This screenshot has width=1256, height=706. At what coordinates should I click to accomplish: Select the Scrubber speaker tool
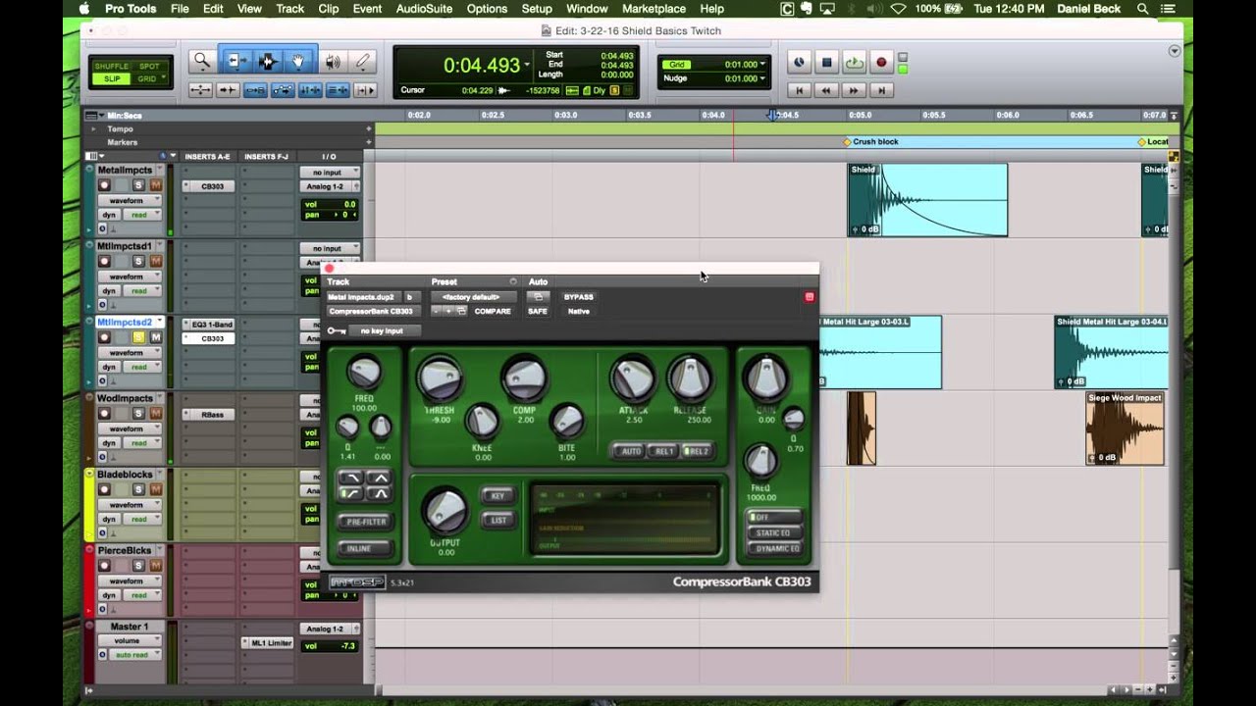click(x=333, y=61)
